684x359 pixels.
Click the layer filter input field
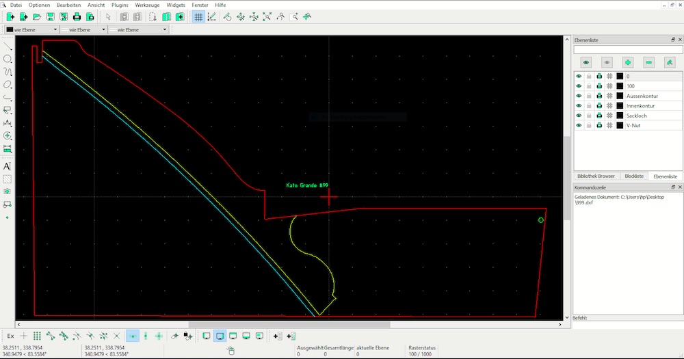coord(628,49)
